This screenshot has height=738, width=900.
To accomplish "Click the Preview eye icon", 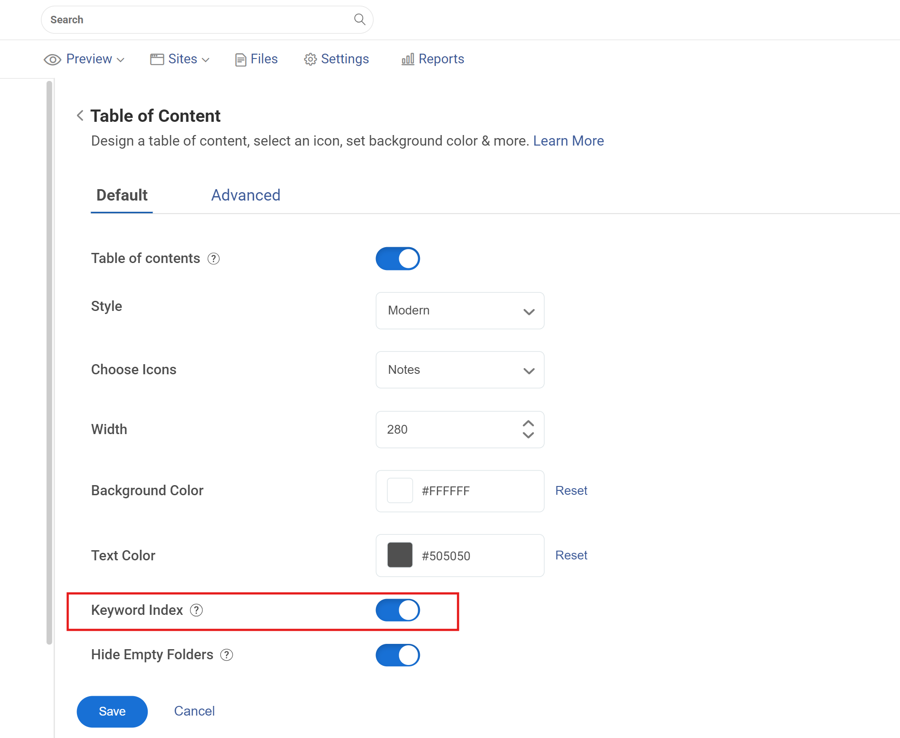I will 52,59.
